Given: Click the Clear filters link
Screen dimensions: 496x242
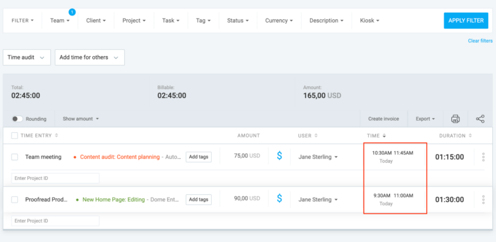Looking at the screenshot, I should click(x=480, y=41).
